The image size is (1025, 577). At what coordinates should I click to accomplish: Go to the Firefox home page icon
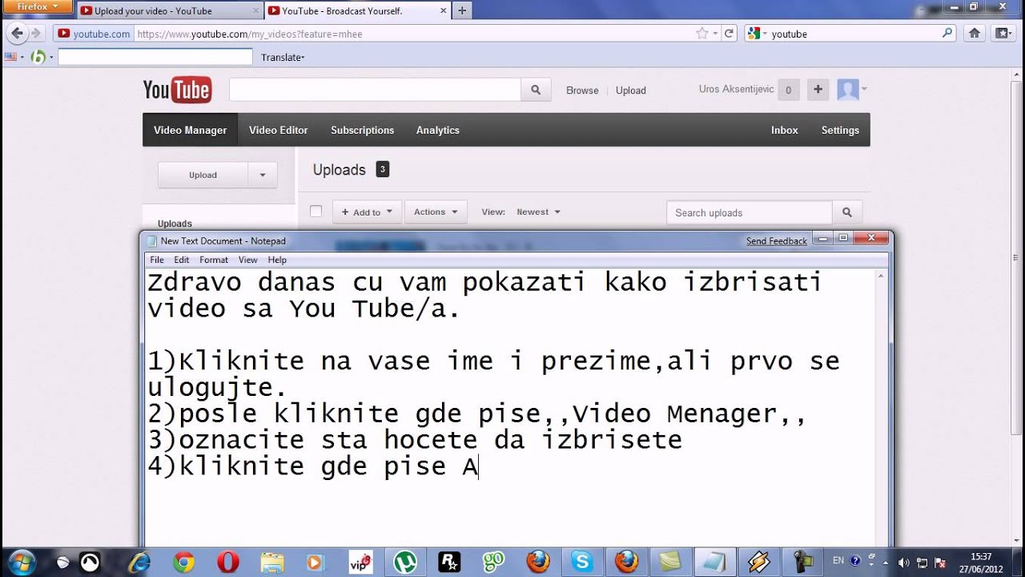(x=975, y=34)
